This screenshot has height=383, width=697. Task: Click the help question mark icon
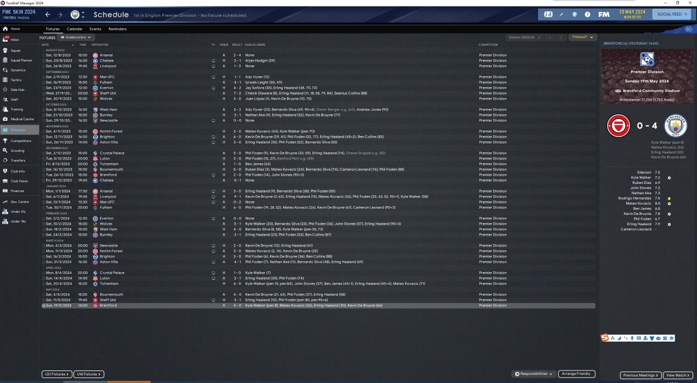588,14
